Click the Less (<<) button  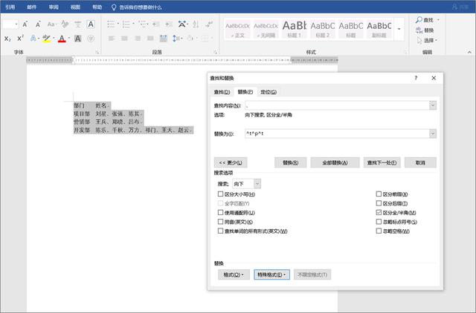[231, 162]
